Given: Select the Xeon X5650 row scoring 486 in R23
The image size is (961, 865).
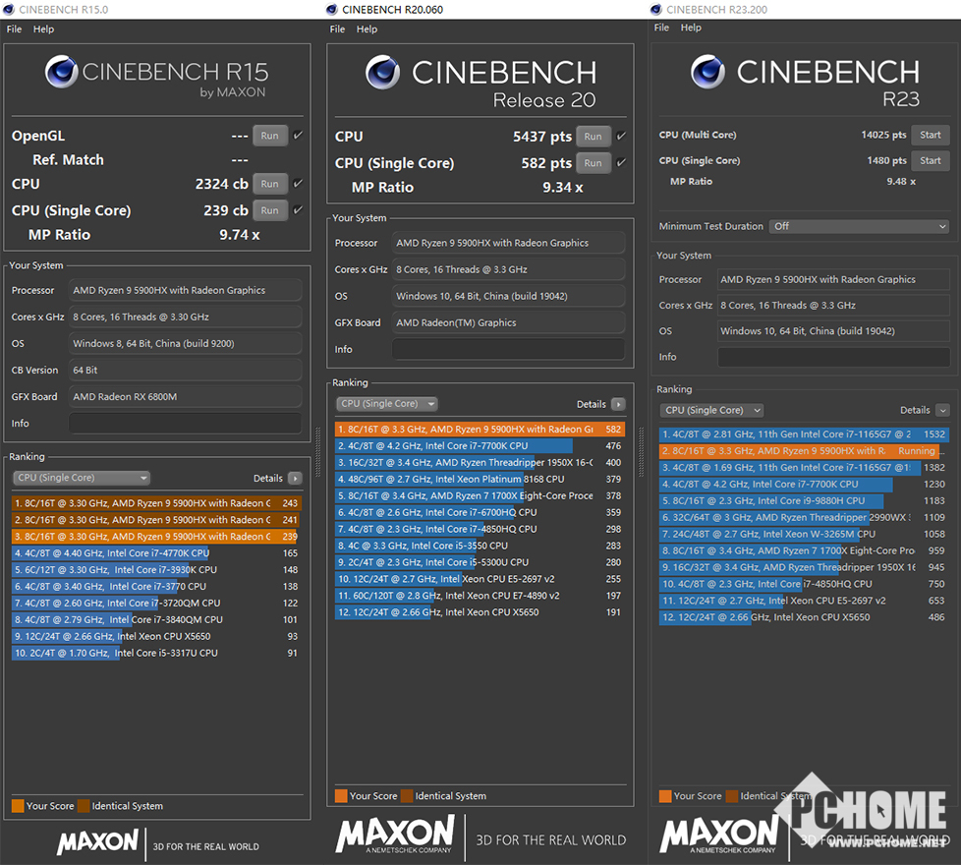Looking at the screenshot, I should coord(804,617).
